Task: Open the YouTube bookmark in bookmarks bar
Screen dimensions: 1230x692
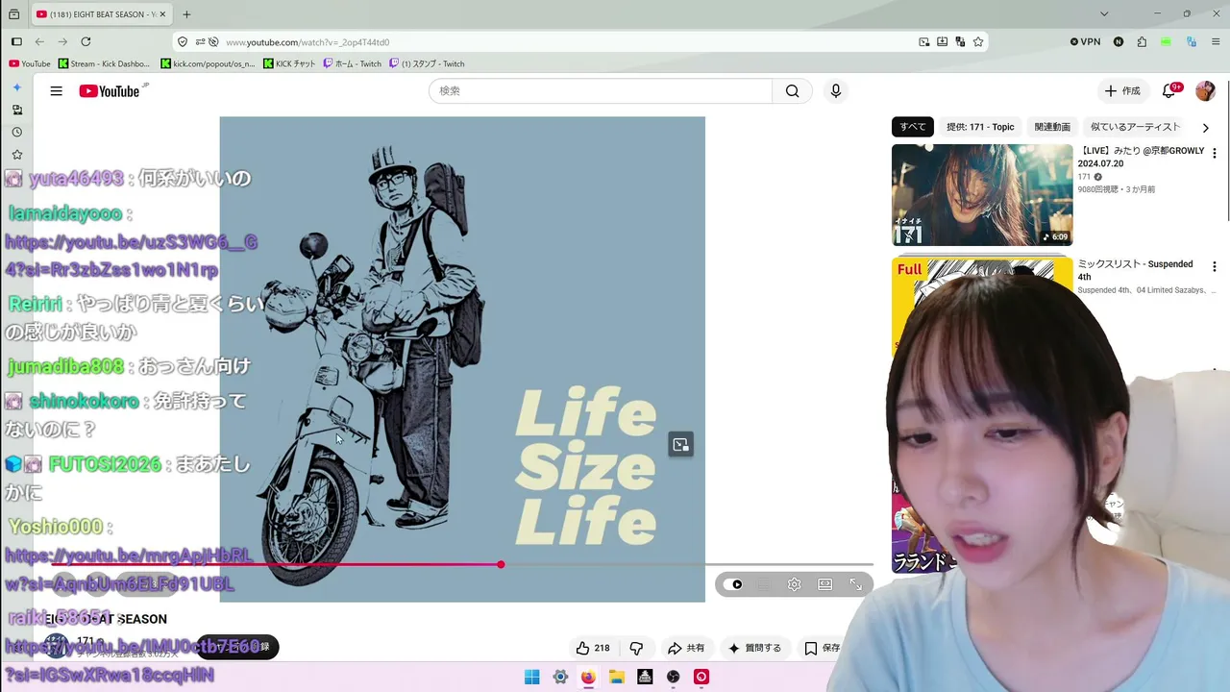Action: click(30, 64)
